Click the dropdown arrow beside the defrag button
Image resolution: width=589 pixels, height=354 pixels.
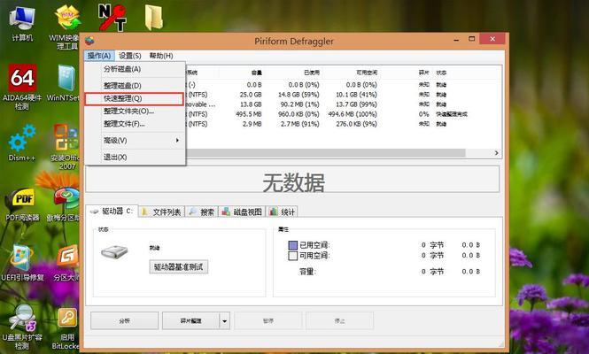(x=225, y=320)
